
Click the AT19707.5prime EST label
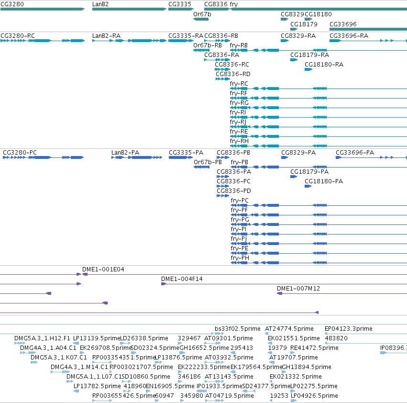coord(293,357)
